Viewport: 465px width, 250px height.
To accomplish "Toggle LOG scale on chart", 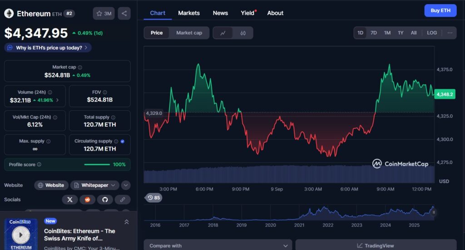I will (432, 33).
